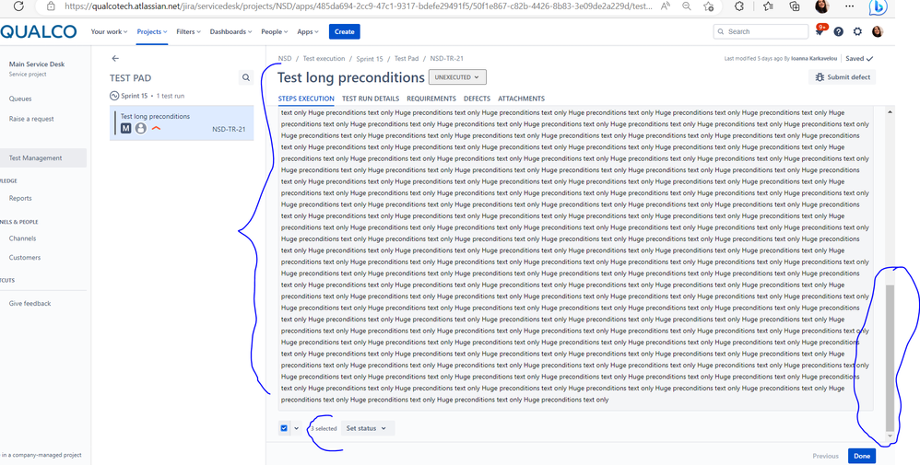Open the Projects dropdown menu
This screenshot has width=920, height=465.
click(152, 31)
